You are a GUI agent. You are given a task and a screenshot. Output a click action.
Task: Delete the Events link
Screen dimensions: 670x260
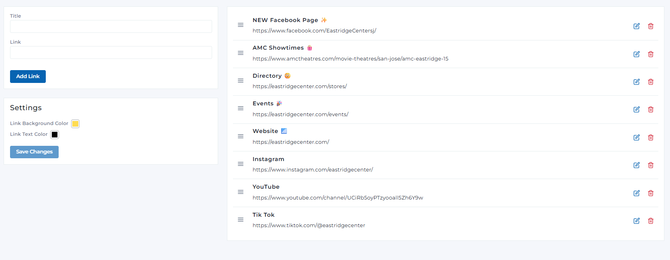pyautogui.click(x=651, y=109)
